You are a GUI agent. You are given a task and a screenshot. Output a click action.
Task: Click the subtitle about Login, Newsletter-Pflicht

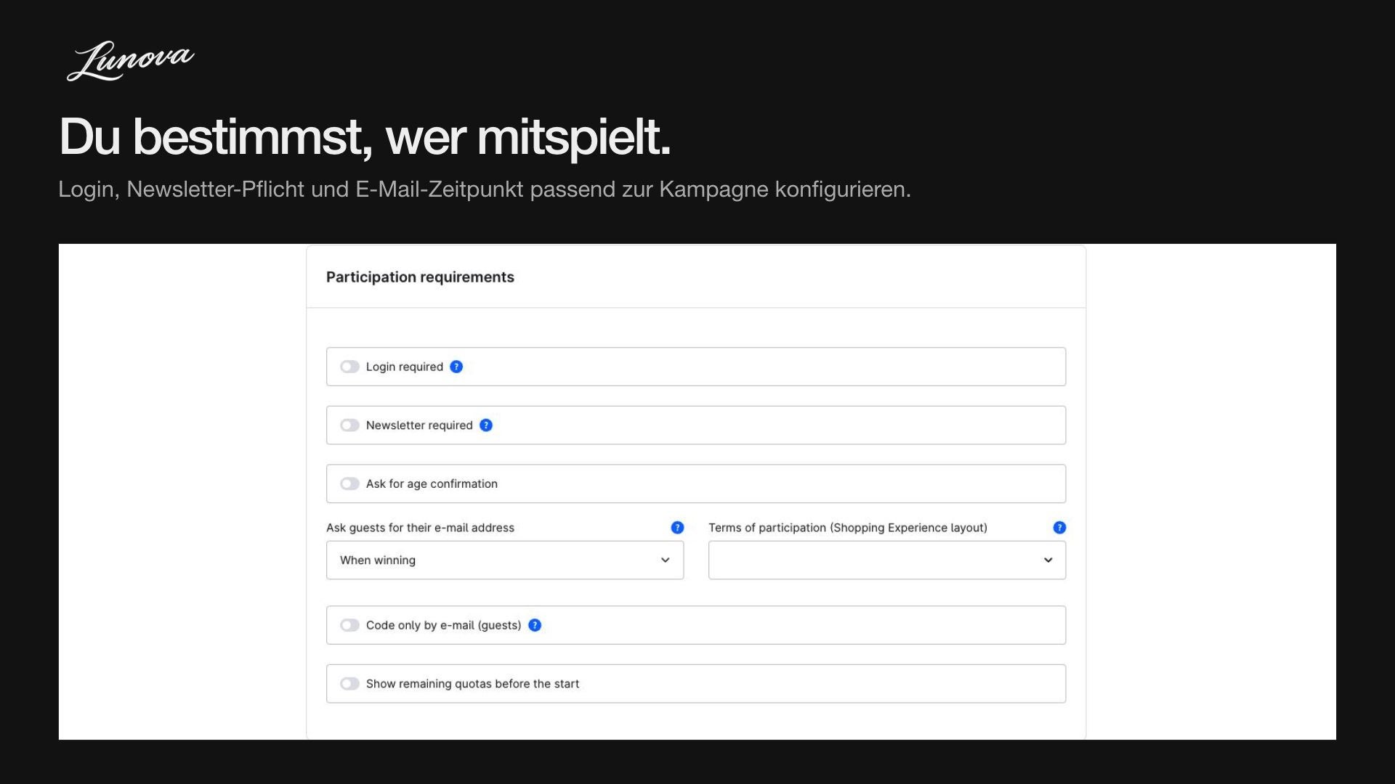tap(485, 189)
